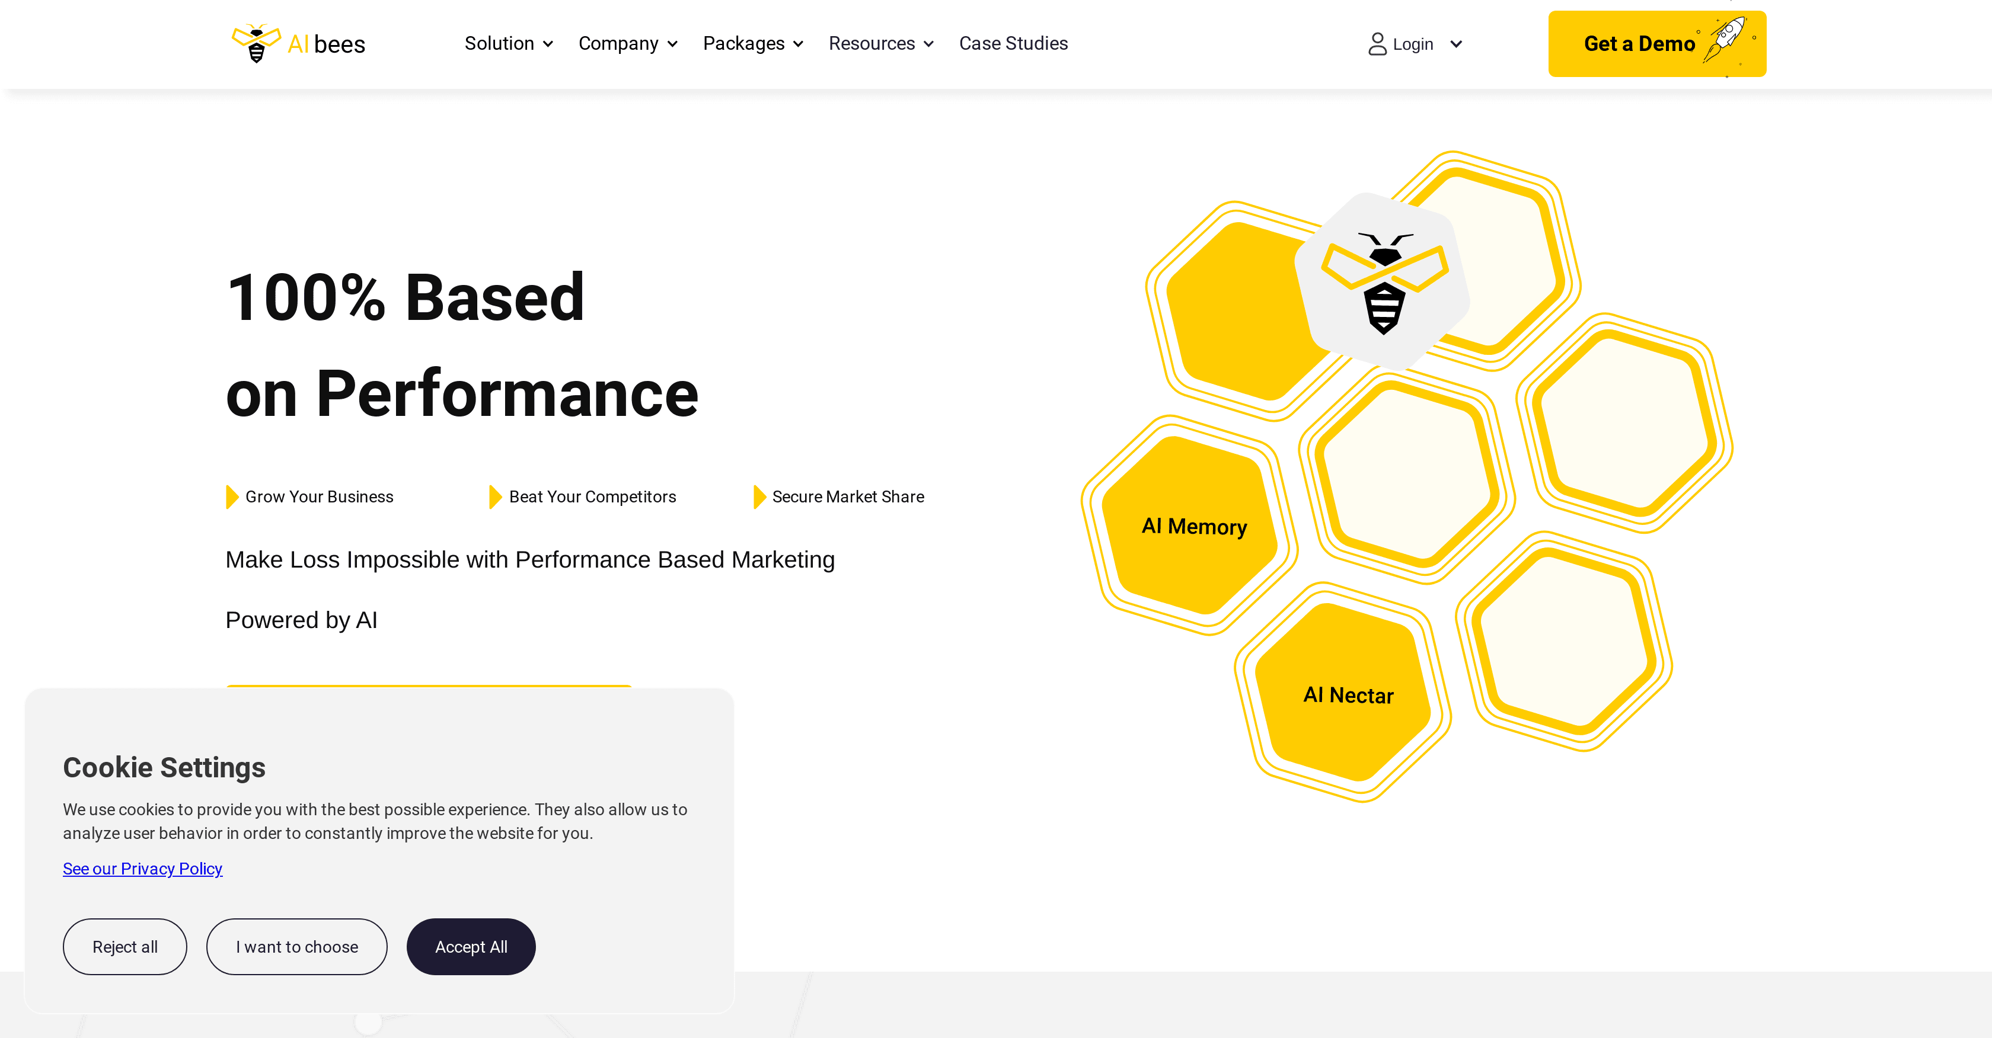Screen dimensions: 1992x1038
Task: Select the user icon next to Login
Action: (1377, 44)
